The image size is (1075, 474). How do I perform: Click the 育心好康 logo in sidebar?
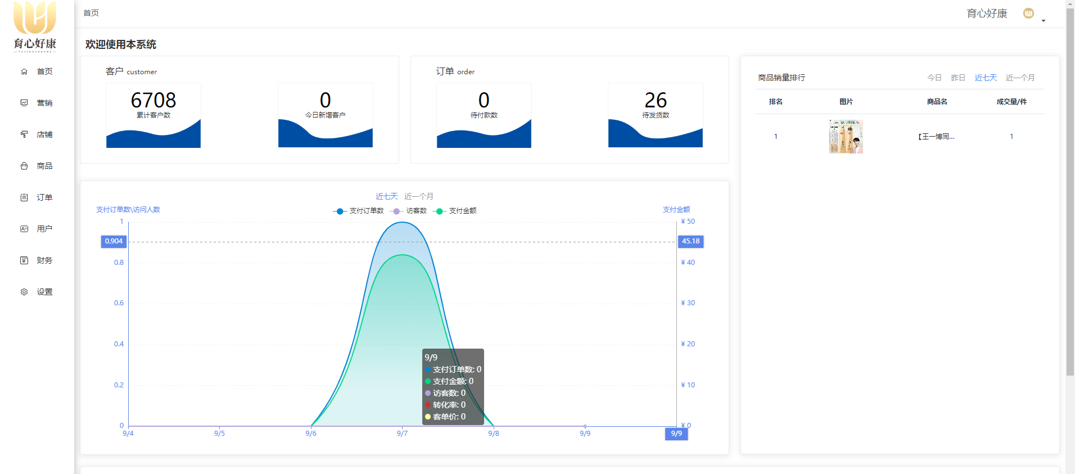pyautogui.click(x=35, y=27)
